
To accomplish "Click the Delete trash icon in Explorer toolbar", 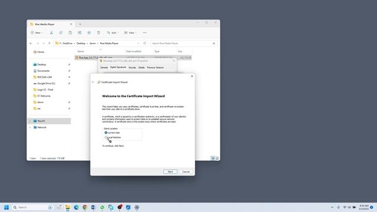I will tap(98, 33).
